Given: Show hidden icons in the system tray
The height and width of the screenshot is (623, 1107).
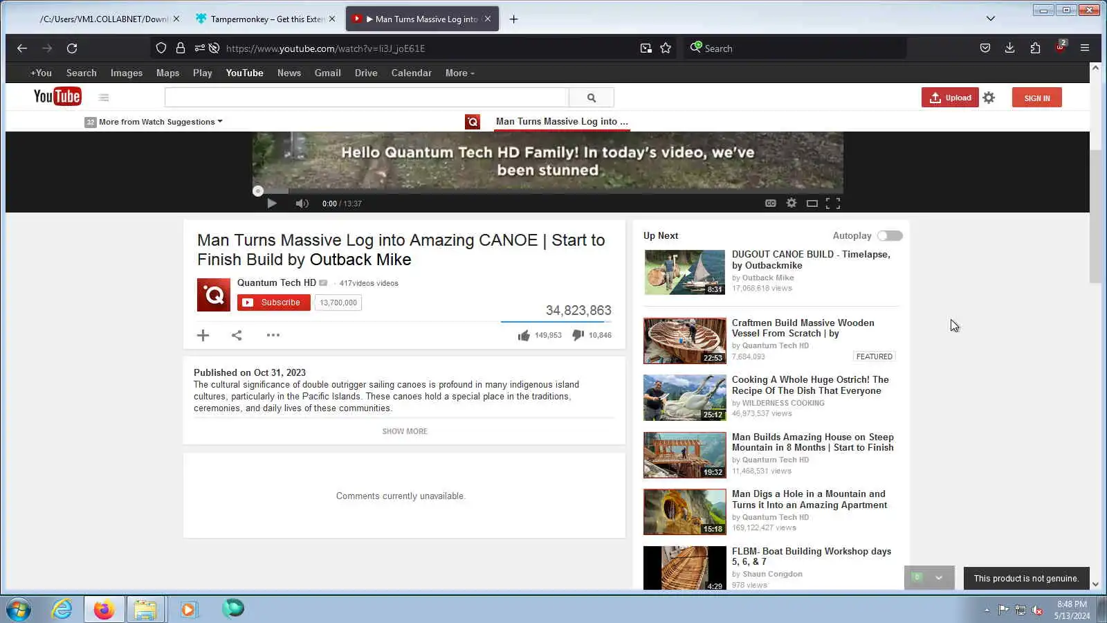Looking at the screenshot, I should point(987,611).
